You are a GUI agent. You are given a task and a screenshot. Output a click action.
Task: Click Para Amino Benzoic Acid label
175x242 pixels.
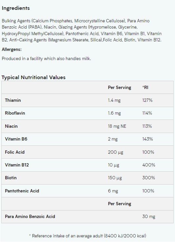(30, 216)
